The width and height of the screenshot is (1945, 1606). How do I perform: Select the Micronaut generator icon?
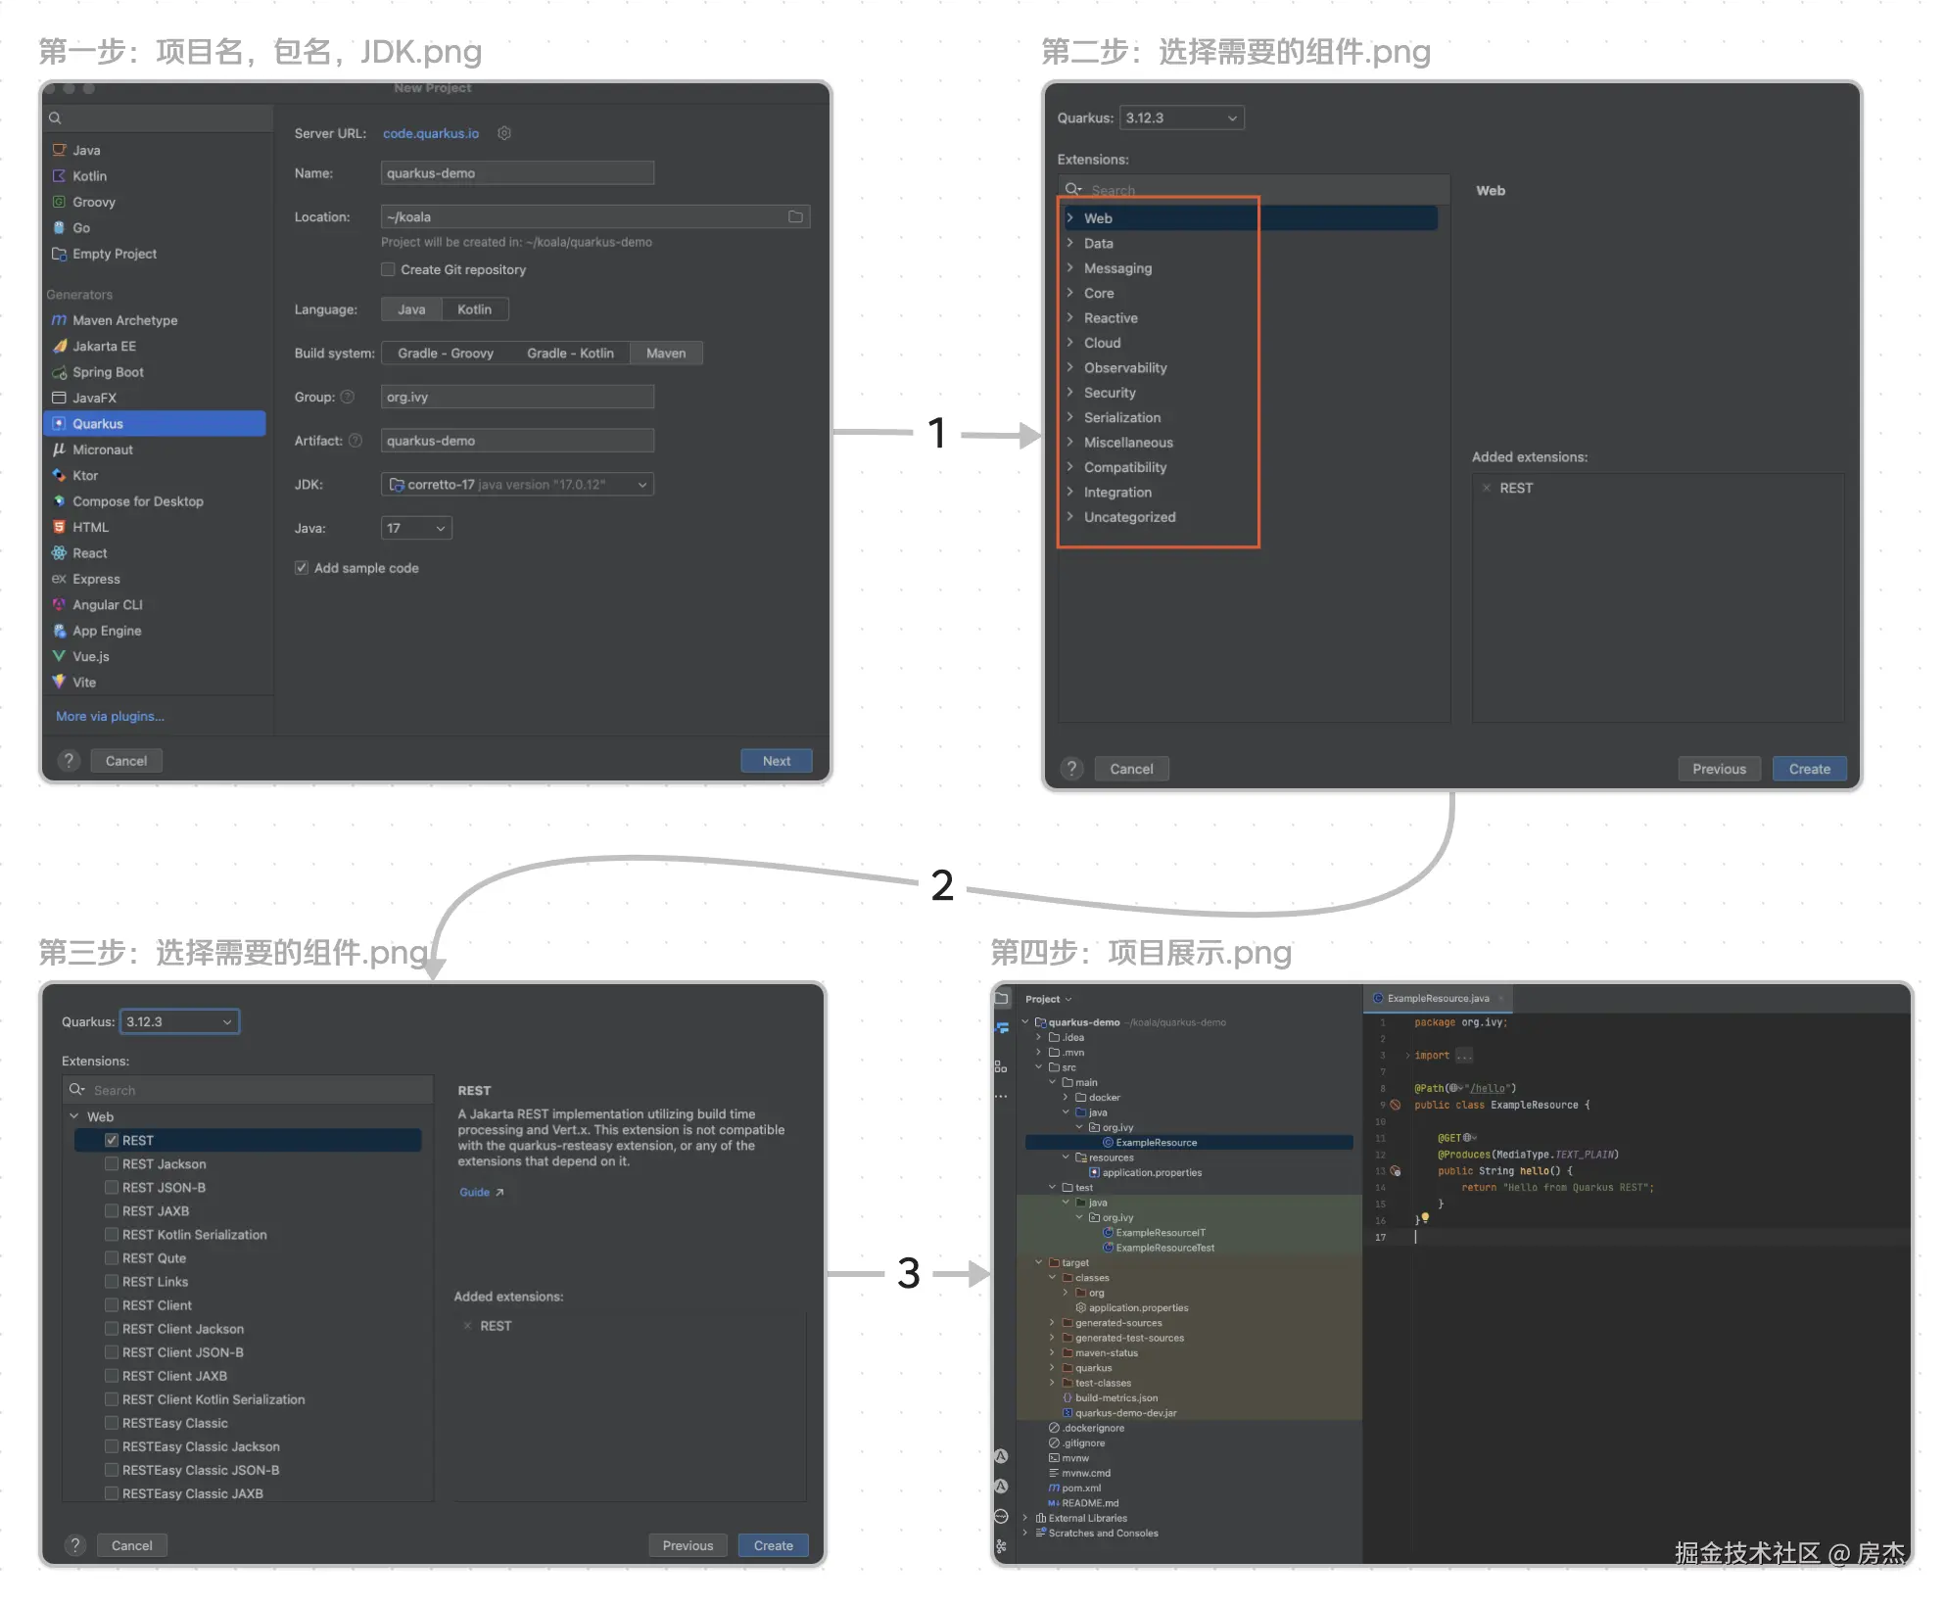point(59,449)
